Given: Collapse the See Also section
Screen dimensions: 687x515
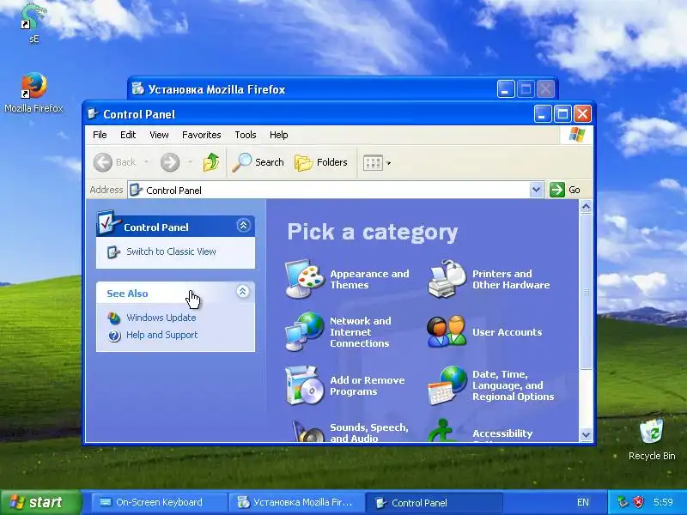Looking at the screenshot, I should tap(243, 291).
